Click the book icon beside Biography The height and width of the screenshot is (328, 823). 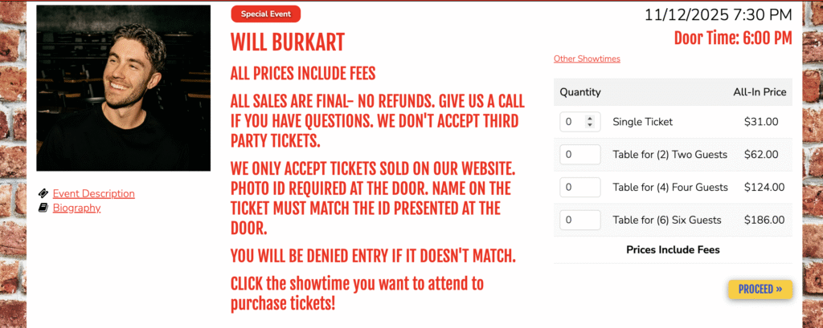click(43, 208)
